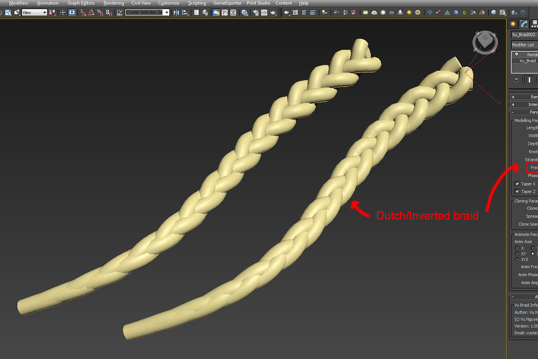Open the GameExporter menu
This screenshot has height=359, width=538.
point(227,3)
